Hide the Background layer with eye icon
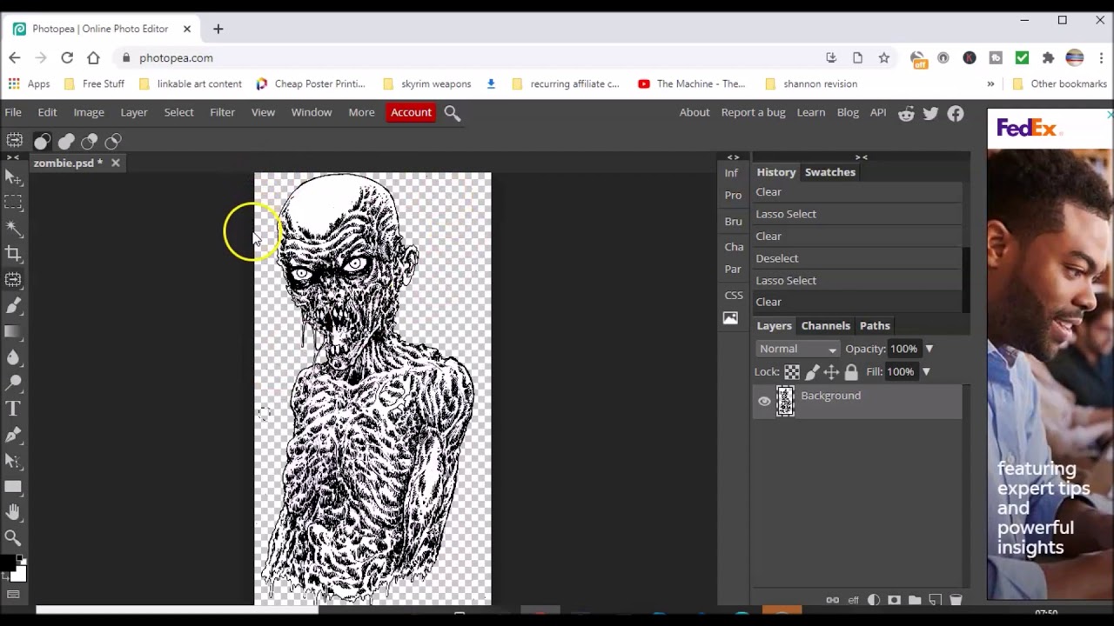This screenshot has width=1114, height=626. coord(764,402)
